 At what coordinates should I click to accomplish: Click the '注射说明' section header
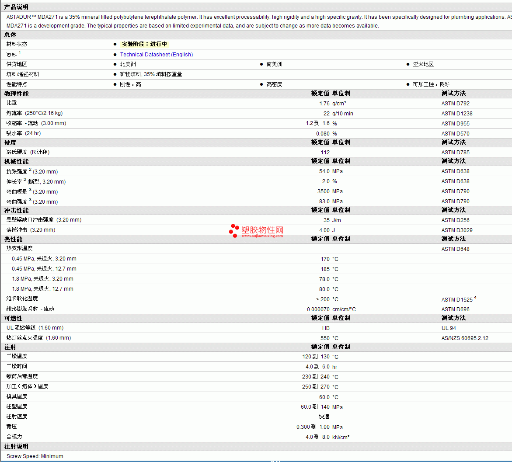(x=16, y=446)
